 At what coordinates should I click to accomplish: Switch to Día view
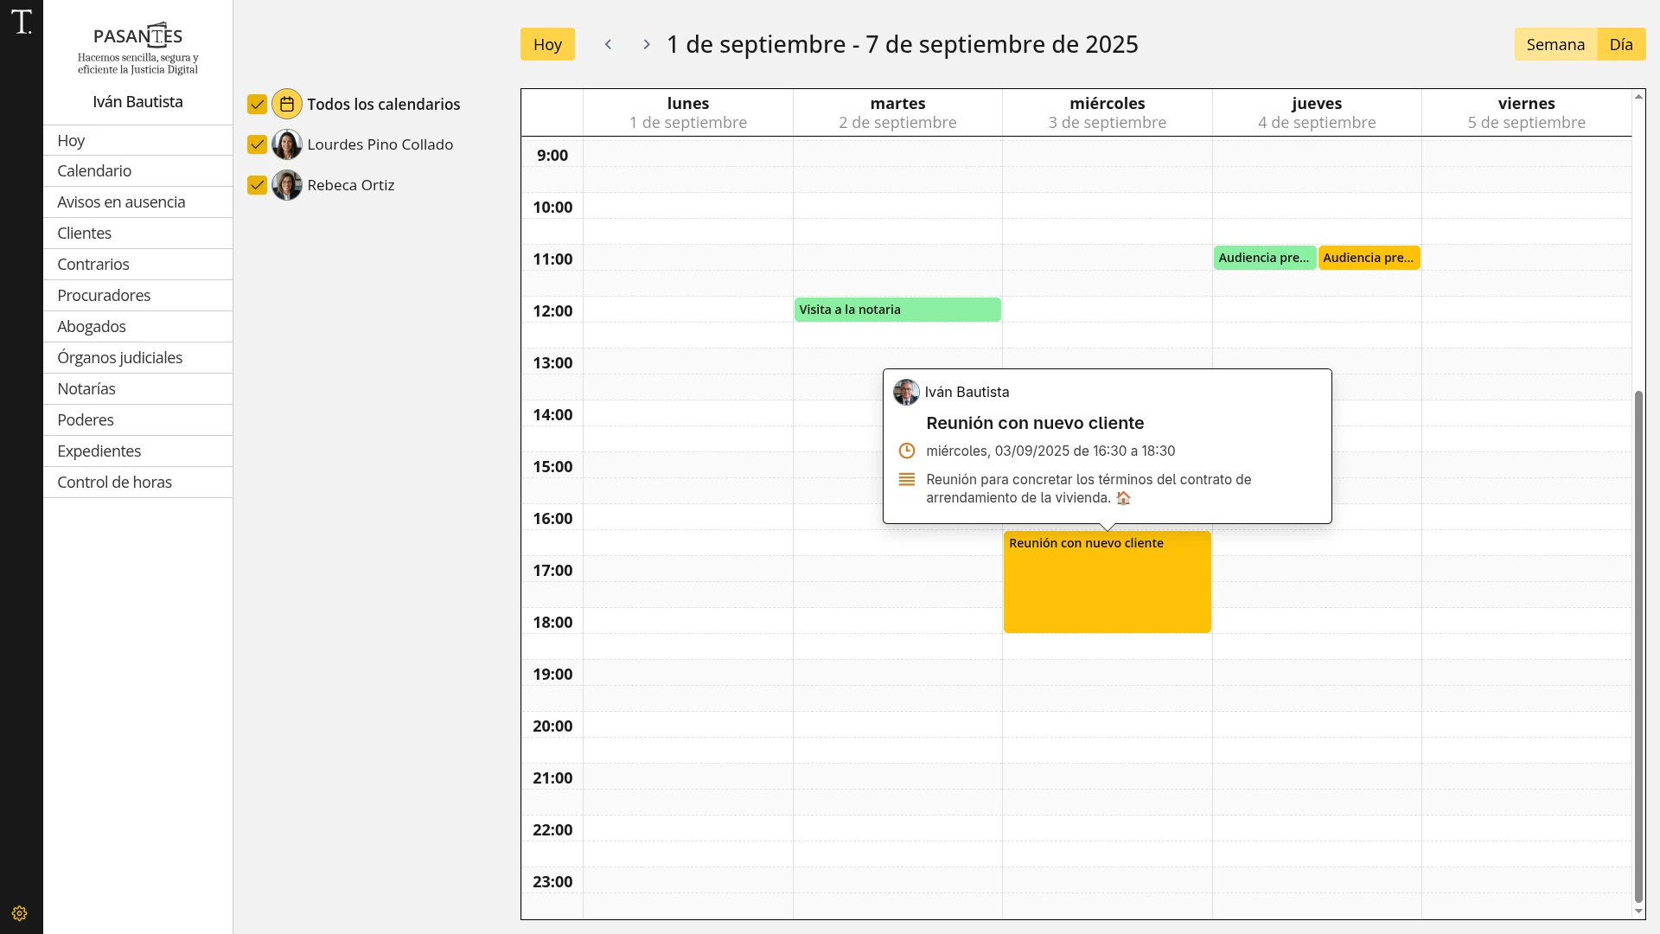[1620, 44]
